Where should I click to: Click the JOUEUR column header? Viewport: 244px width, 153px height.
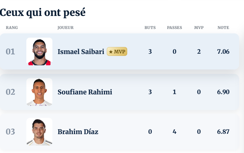(65, 28)
